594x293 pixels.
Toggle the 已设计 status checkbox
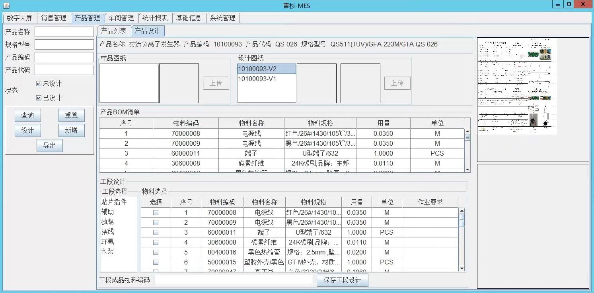(39, 98)
